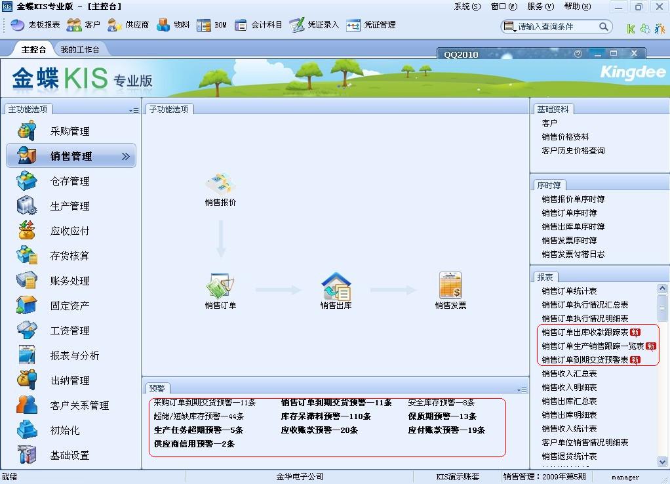Select 仓存管理 module icon
Viewport: 670px width, 484px height.
pos(27,181)
